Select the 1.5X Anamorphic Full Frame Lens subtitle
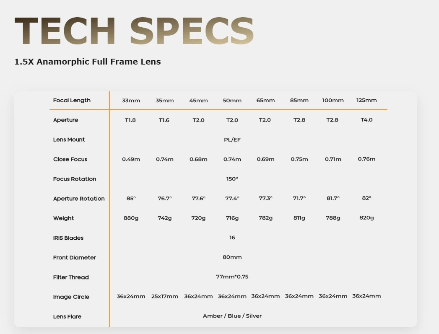 pyautogui.click(x=88, y=62)
